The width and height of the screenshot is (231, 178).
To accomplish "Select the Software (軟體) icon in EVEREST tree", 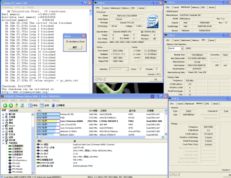I will pos(6,132).
